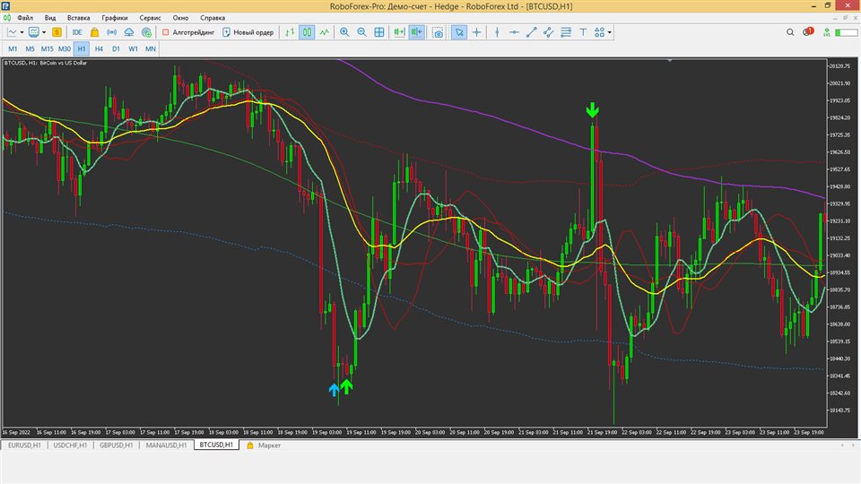Open the Сервис menu

(150, 18)
